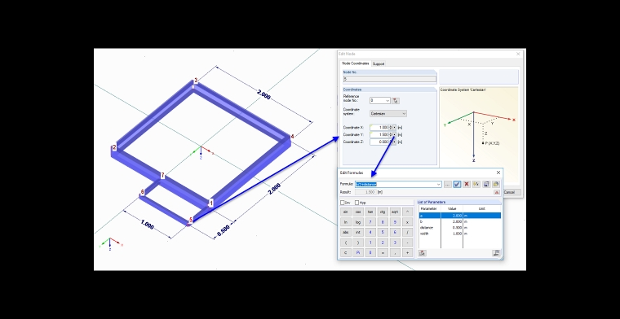This screenshot has width=620, height=319.
Task: Click the cos calculator button
Action: (358, 212)
